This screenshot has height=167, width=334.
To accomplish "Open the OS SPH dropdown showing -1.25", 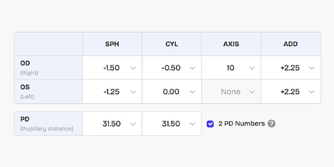I will pos(112,92).
